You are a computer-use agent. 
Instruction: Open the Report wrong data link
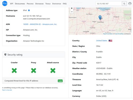[7, 90]
